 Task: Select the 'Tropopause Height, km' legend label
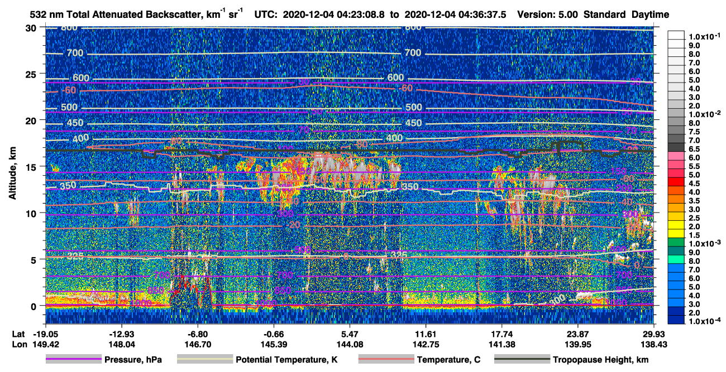pyautogui.click(x=601, y=360)
